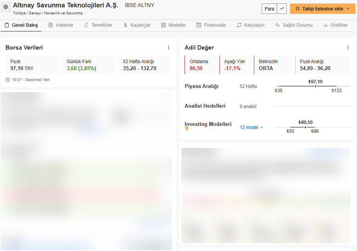Image resolution: width=357 pixels, height=251 pixels.
Task: Click the Investing Modelleri fair value range marker
Action: [305, 127]
